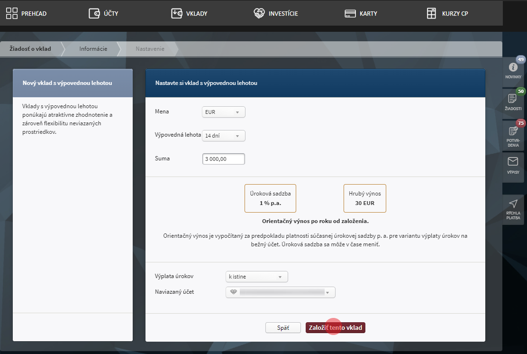
Task: Switch to Žiadosť o vklad step
Action: [x=30, y=49]
